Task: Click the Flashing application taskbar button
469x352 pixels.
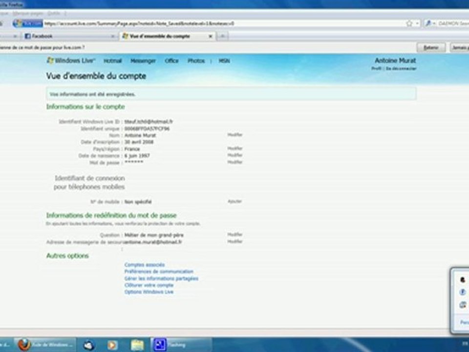Action: pyautogui.click(x=181, y=345)
